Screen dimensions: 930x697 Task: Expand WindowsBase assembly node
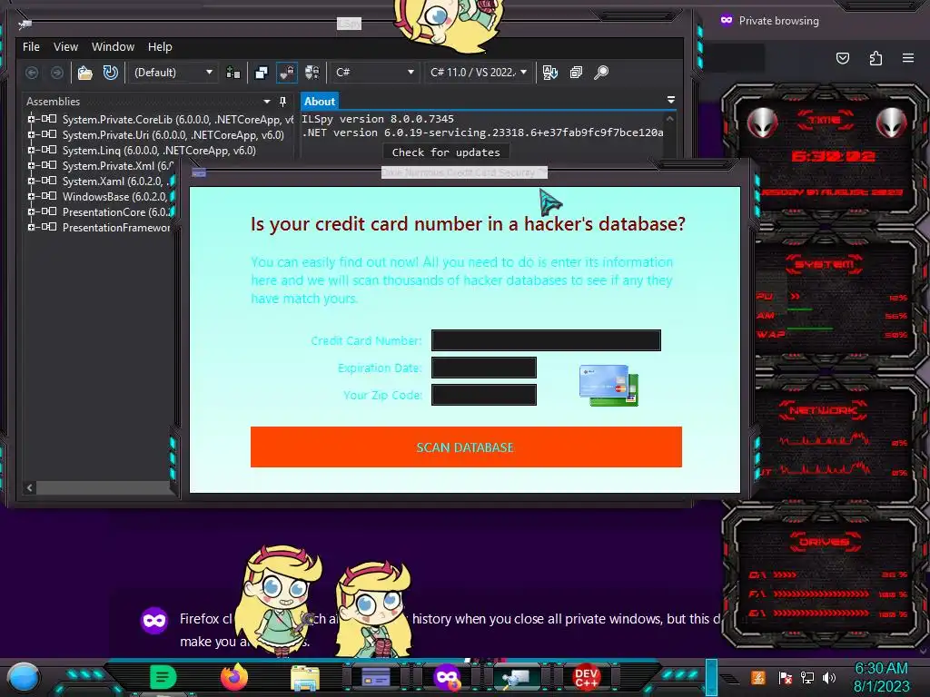tap(31, 196)
